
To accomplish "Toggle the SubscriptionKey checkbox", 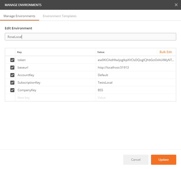I will pyautogui.click(x=12, y=83).
